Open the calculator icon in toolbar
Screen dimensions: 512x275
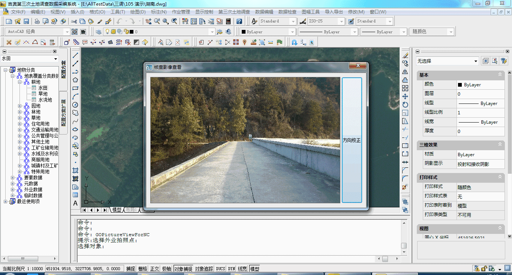(x=228, y=21)
